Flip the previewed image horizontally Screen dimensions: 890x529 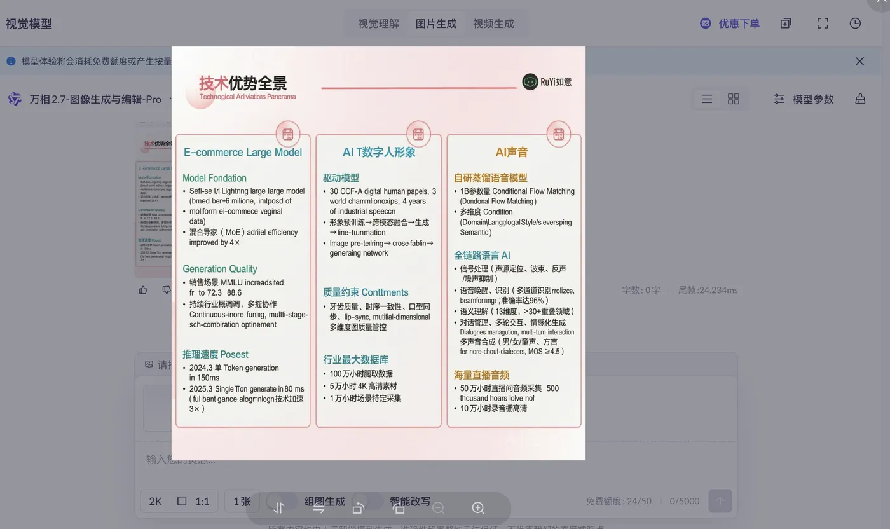(x=318, y=508)
